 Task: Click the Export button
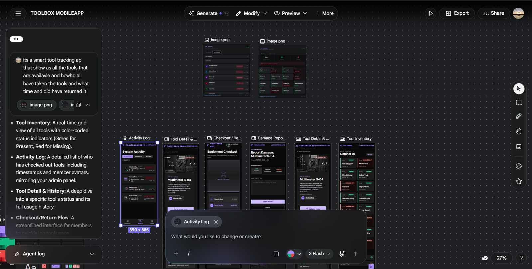pos(457,13)
